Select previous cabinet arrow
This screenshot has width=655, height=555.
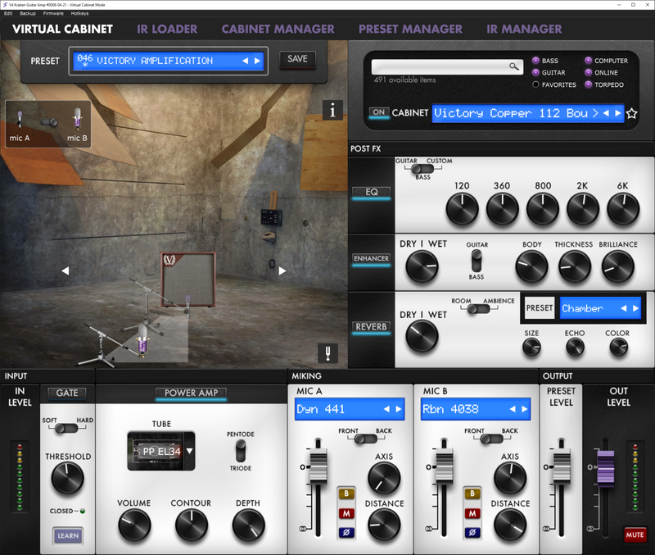point(606,113)
